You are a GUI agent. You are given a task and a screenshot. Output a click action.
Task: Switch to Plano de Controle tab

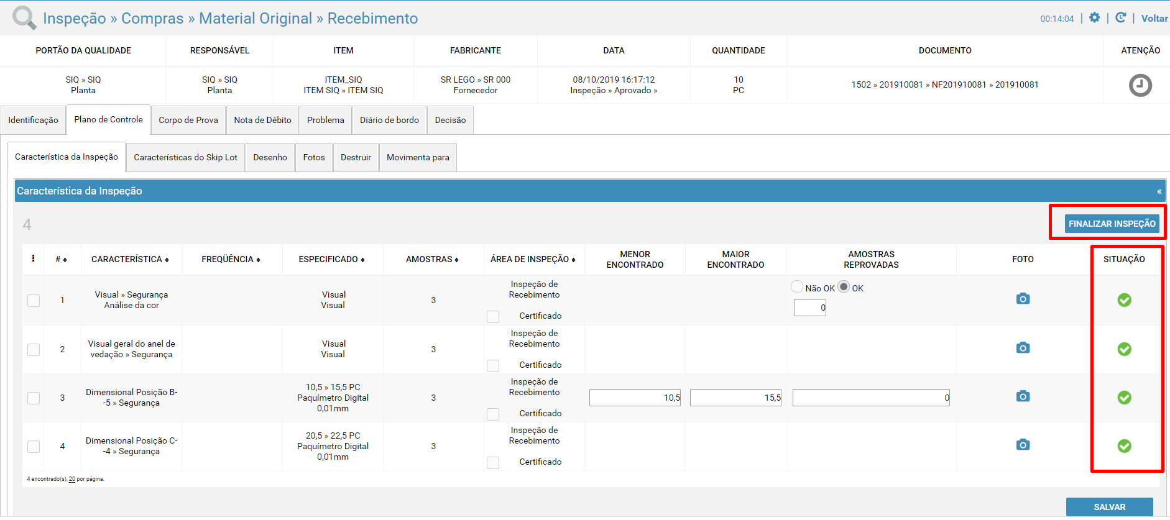click(x=109, y=119)
